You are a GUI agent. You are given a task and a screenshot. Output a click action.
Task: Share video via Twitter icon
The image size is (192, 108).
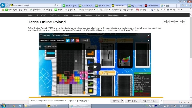pos(68,40)
